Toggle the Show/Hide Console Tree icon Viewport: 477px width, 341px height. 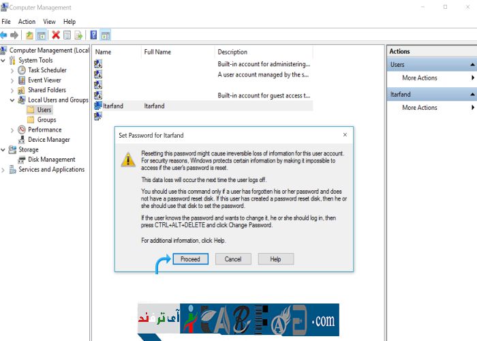click(x=41, y=35)
